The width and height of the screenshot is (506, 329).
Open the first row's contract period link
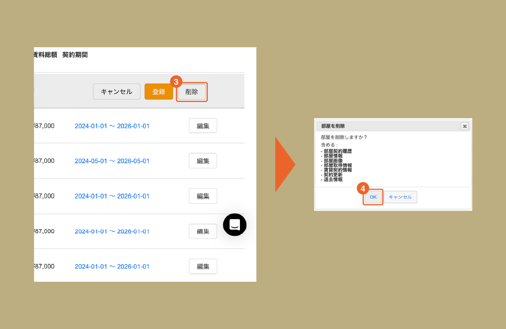(x=112, y=126)
